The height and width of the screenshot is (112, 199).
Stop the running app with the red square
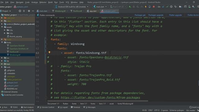[x=154, y=7]
